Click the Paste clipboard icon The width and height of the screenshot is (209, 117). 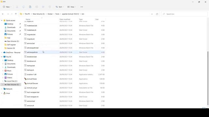point(30,7)
